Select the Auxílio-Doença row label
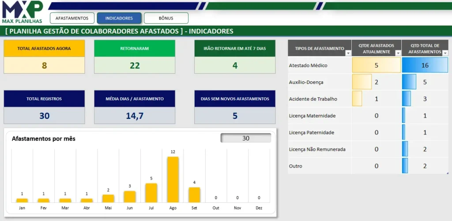The width and height of the screenshot is (452, 221). (x=306, y=82)
